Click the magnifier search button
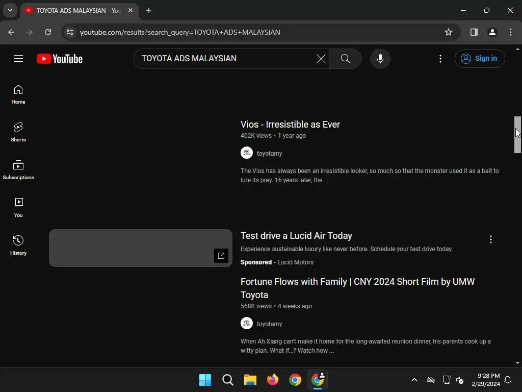 click(x=345, y=59)
